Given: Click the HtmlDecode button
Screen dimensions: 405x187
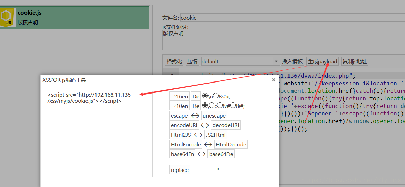Looking at the screenshot, I should point(231,144).
